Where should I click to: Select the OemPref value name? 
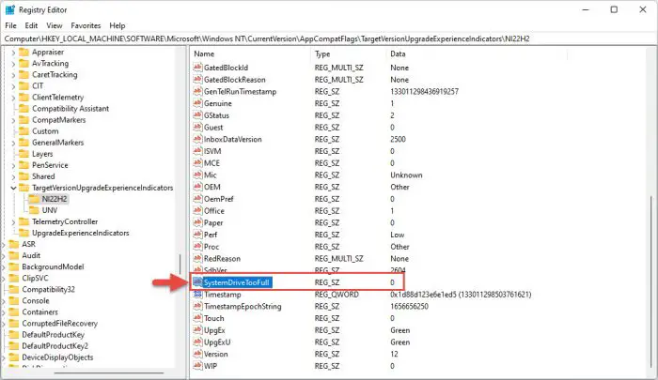(219, 199)
